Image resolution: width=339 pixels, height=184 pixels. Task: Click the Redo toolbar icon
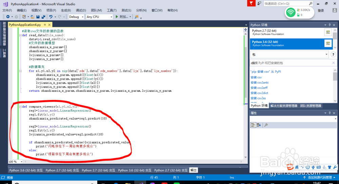tap(59, 17)
